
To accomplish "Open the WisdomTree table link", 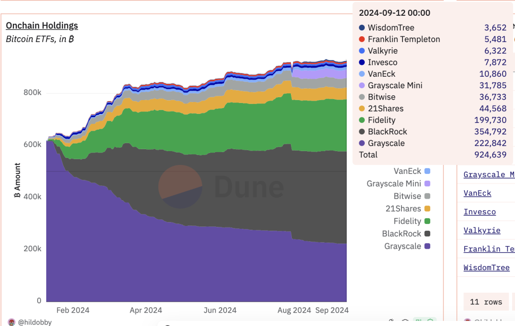I will point(486,267).
